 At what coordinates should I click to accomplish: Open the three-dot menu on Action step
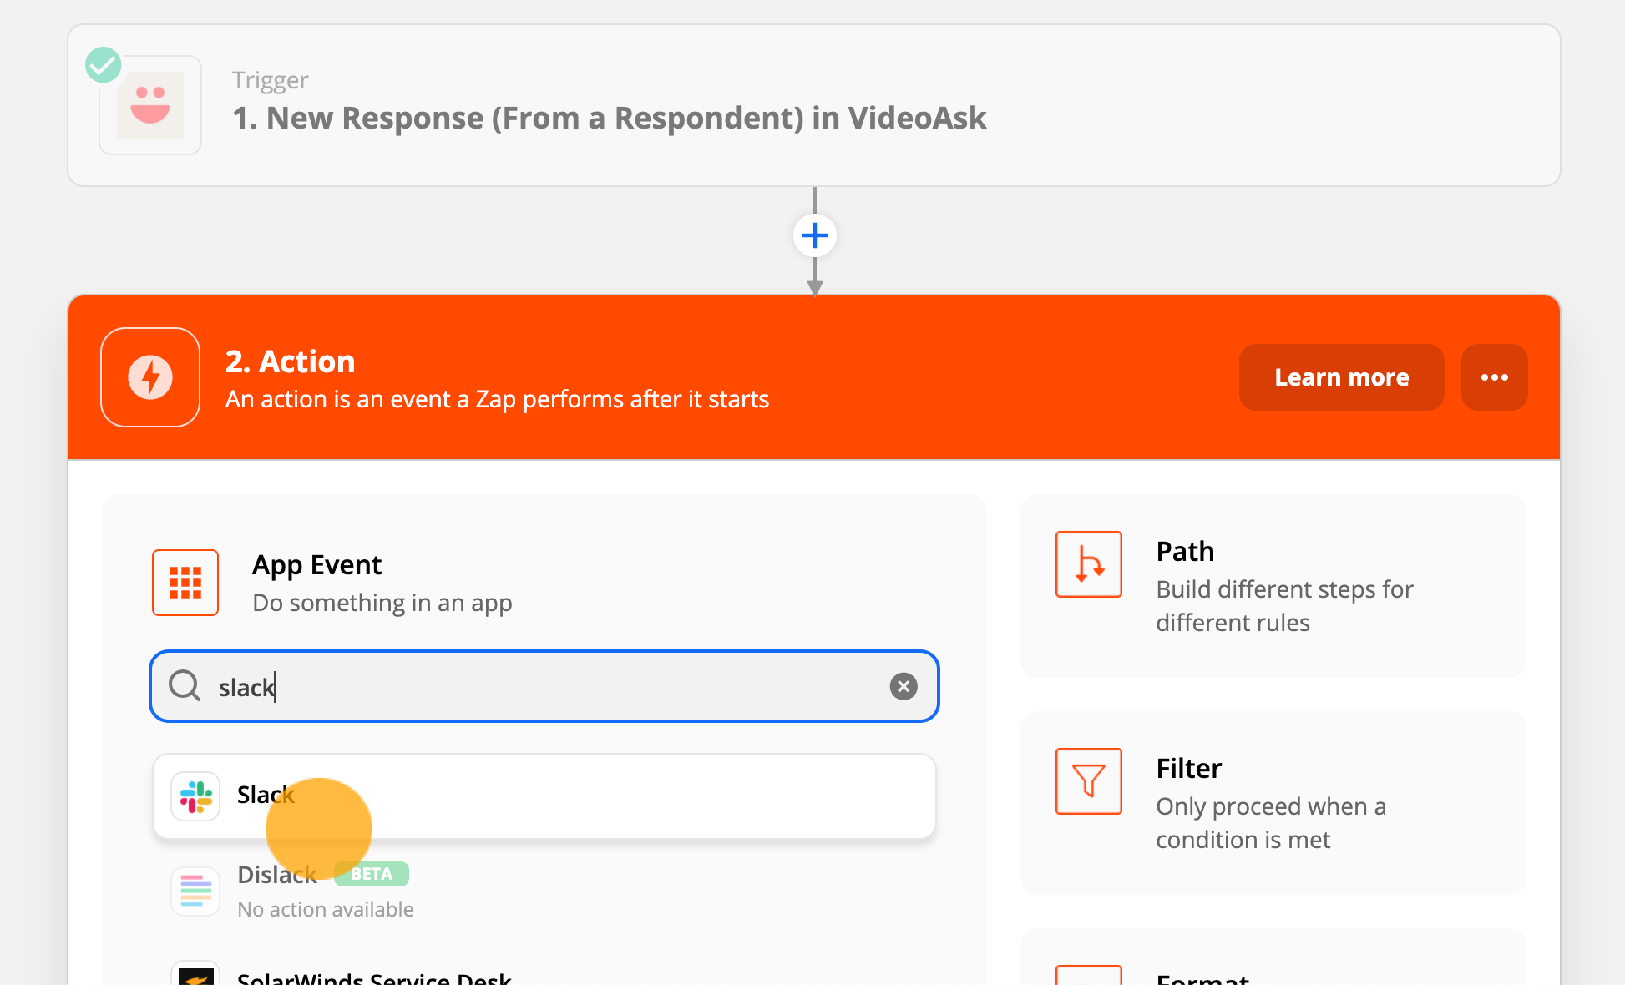pyautogui.click(x=1495, y=377)
